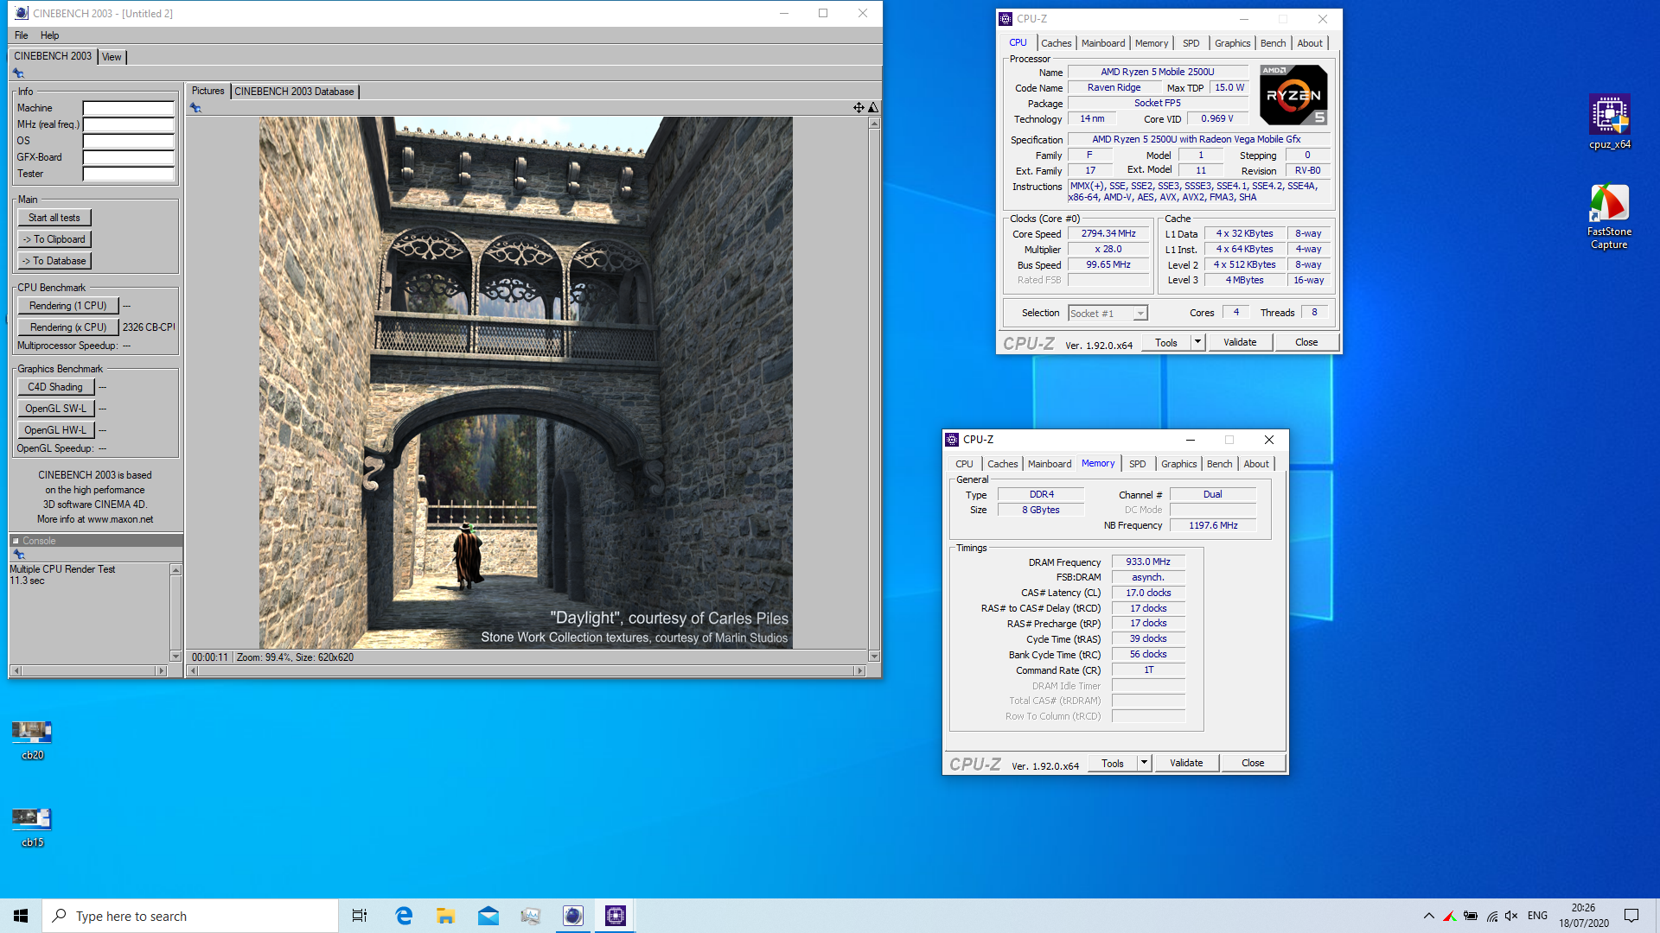Click the Machine input field
The image size is (1660, 933).
click(129, 108)
